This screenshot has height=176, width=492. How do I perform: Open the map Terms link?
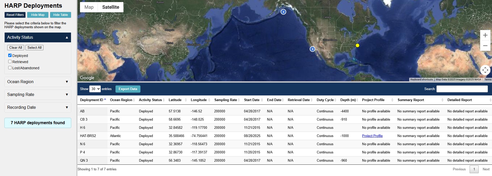[x=488, y=80]
